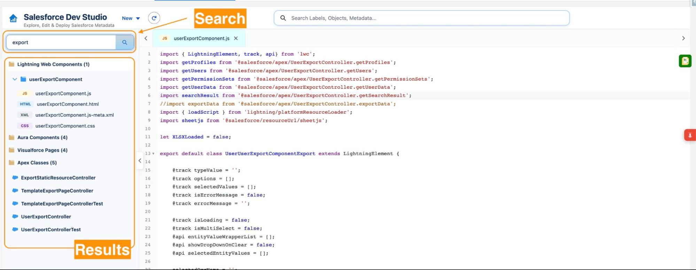696x270 pixels.
Task: Click the Aura Components folder icon
Action: click(11, 137)
